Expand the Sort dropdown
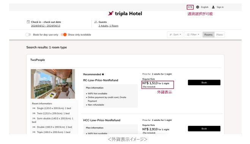 175,34
